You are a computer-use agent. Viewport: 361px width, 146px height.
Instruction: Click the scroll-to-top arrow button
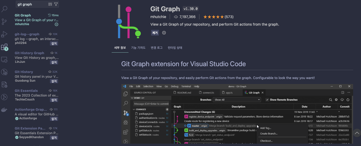coord(357,133)
